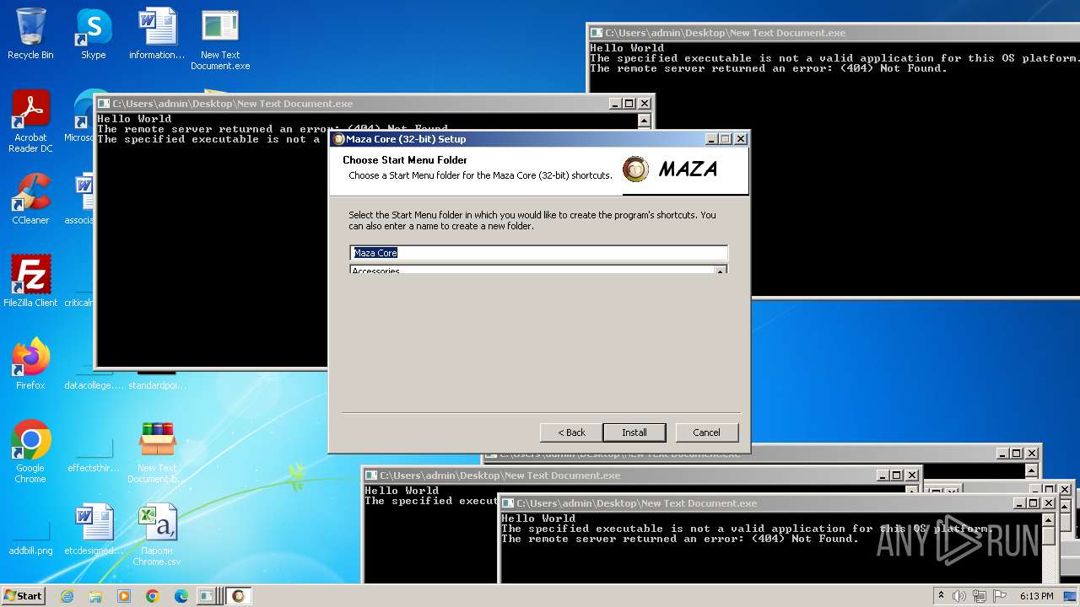Click scrollbar in front bottom console window
Screen dimensions: 1080x607
click(x=1048, y=548)
